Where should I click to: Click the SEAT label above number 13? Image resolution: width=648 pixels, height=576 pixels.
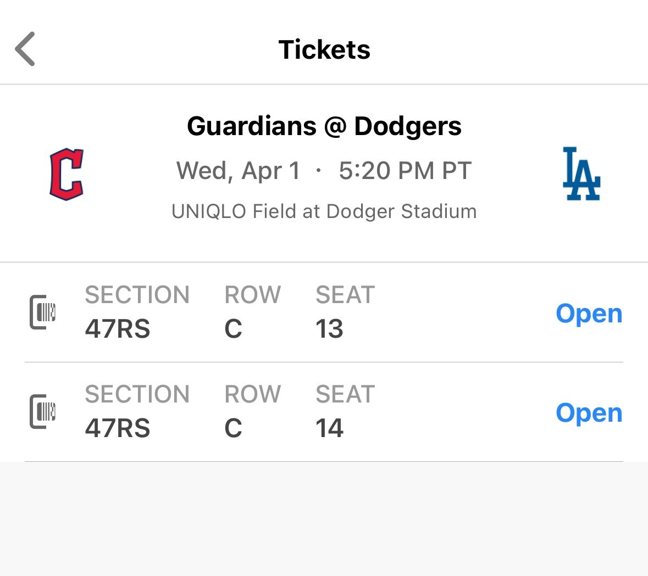point(345,295)
